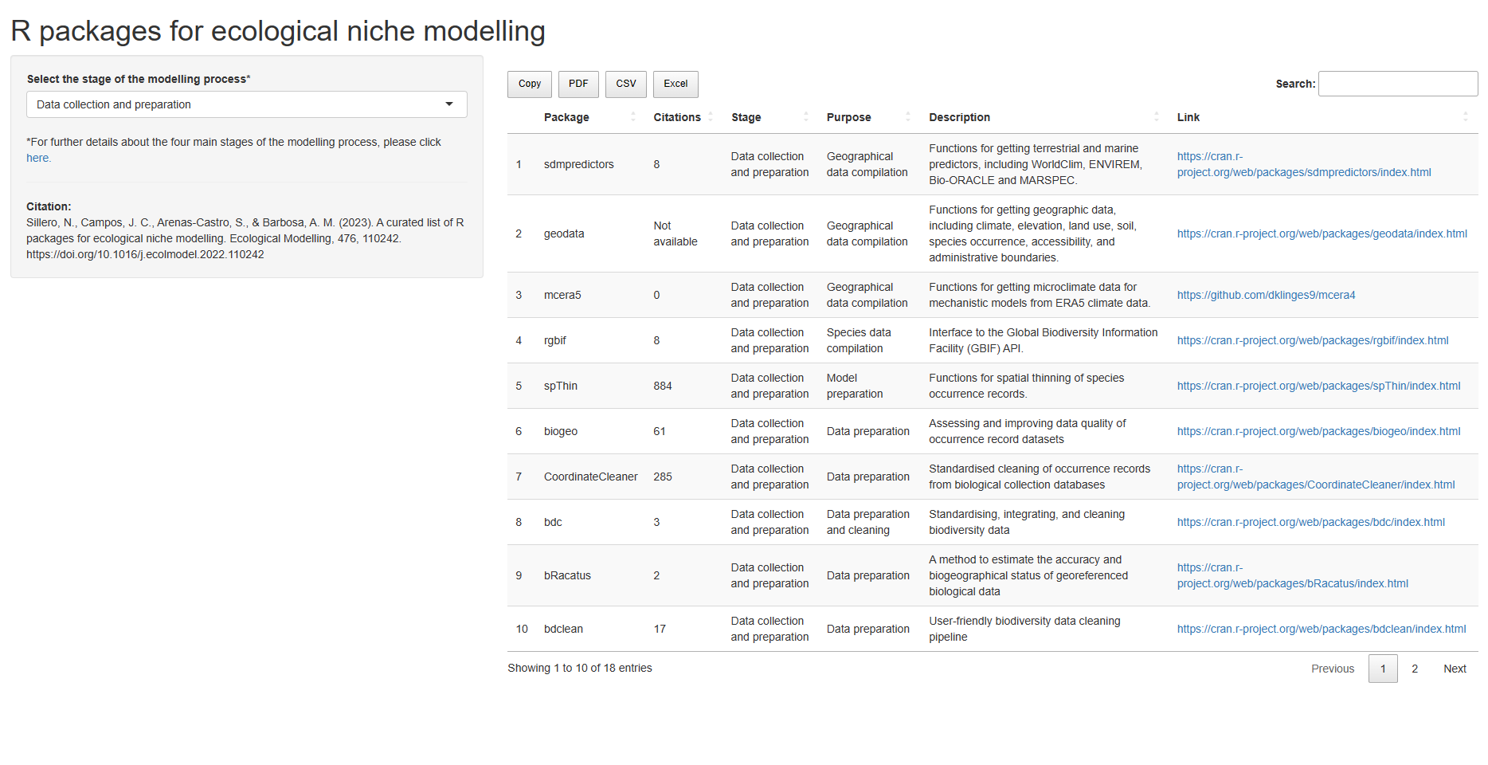
Task: Export table as PDF
Action: (x=578, y=84)
